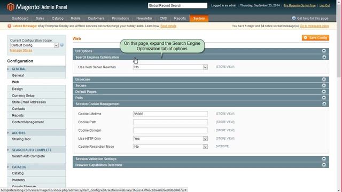Collapse the CATALOG configuration group header
Image resolution: width=342 pixels, height=192 pixels.
36,167
